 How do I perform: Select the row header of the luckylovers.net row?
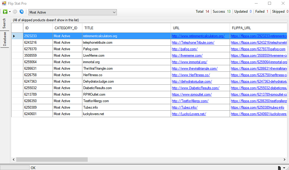(x=17, y=114)
